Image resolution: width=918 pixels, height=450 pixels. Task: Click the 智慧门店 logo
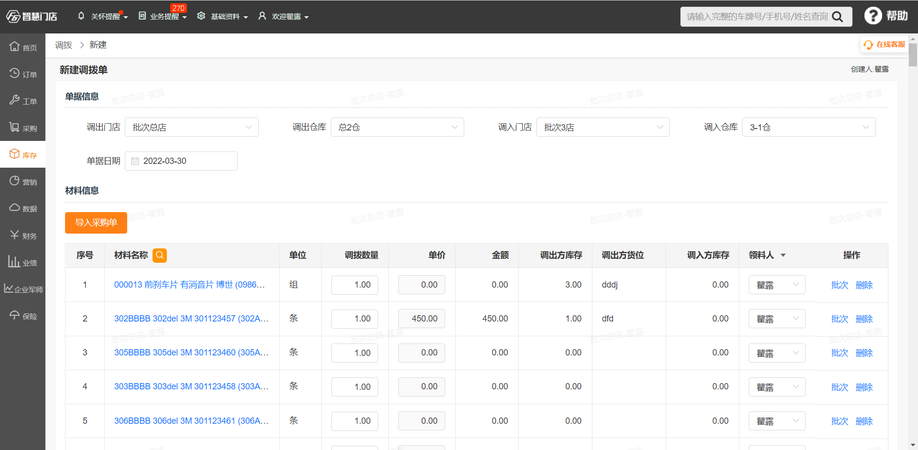tap(32, 17)
